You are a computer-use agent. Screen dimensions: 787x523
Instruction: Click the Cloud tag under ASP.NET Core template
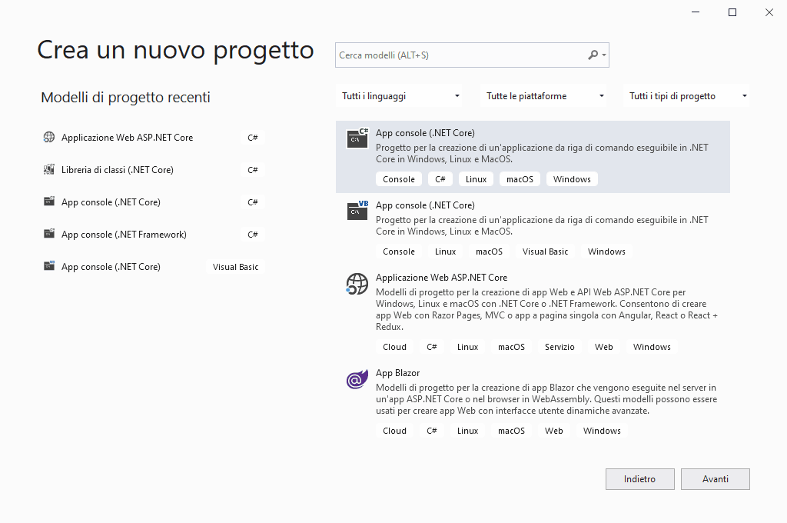pos(394,347)
